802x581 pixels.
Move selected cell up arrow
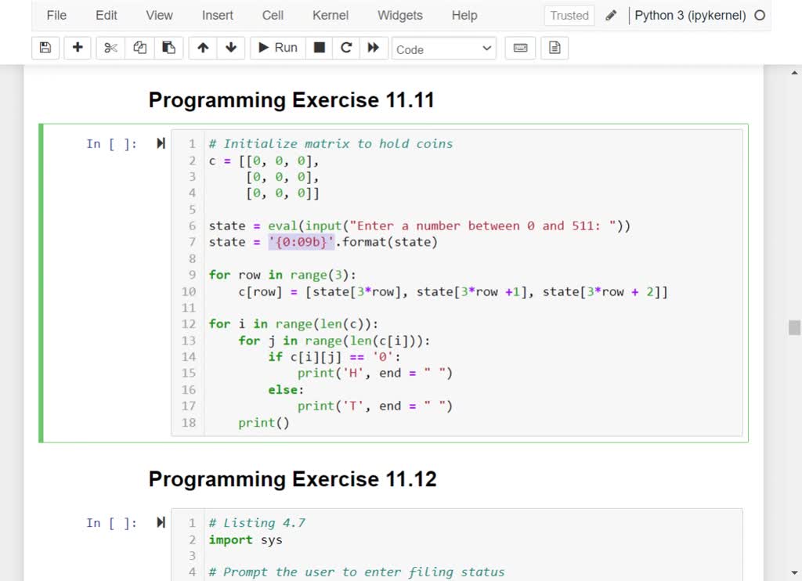tap(203, 48)
